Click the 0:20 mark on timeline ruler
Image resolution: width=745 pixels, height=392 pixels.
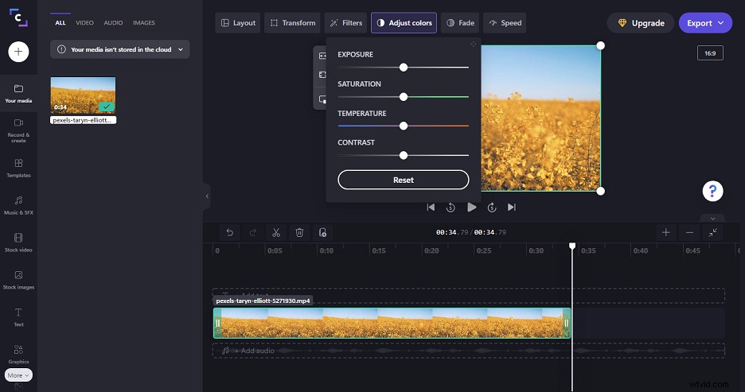(x=431, y=250)
